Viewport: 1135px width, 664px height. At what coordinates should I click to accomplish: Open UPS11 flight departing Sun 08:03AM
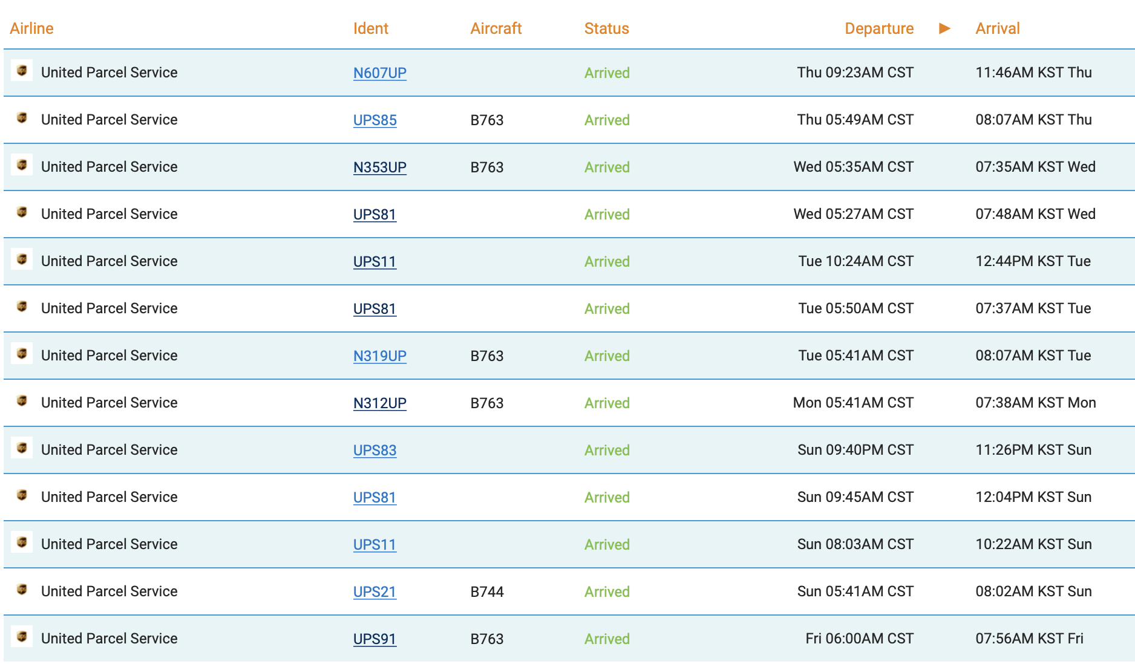(x=375, y=544)
